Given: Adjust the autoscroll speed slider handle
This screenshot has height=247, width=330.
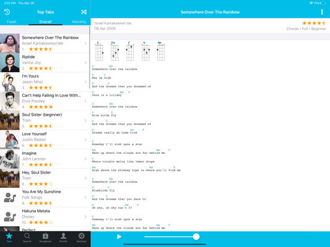Looking at the screenshot, I should point(196,237).
